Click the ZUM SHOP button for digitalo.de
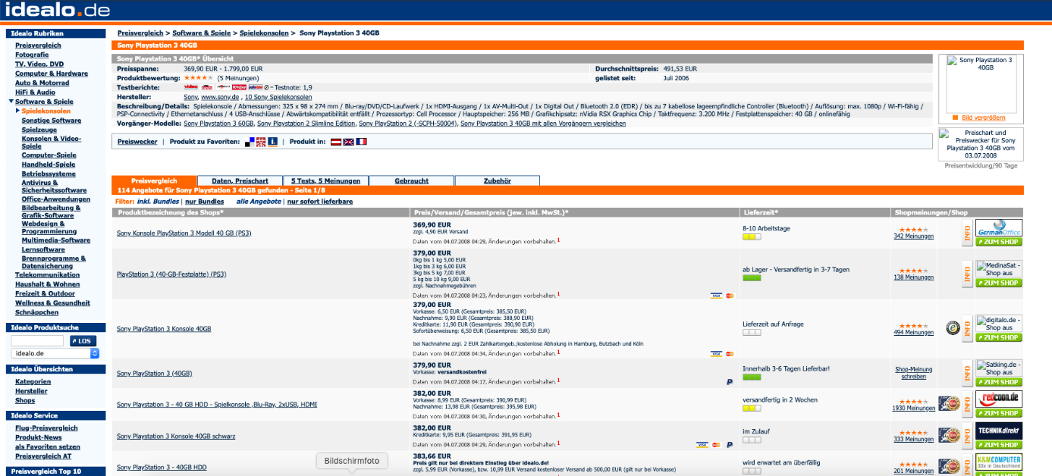The width and height of the screenshot is (1052, 476). pyautogui.click(x=999, y=337)
